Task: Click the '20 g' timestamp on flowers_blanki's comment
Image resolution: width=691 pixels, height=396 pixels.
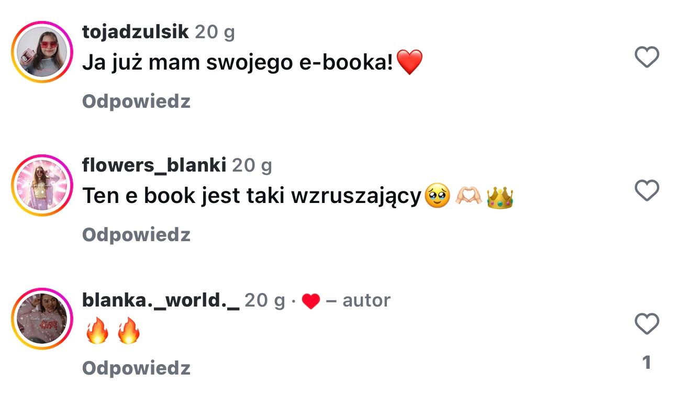Action: tap(252, 166)
